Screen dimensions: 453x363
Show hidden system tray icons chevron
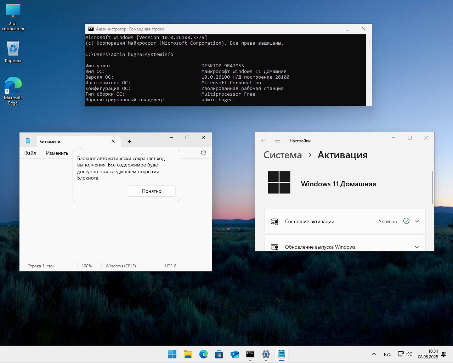(x=374, y=354)
